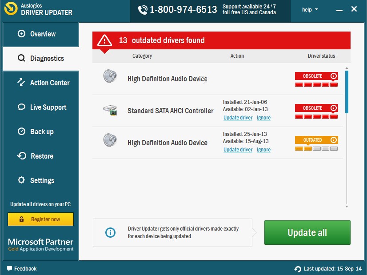Click the 1-800-974-6513 support number

click(x=183, y=10)
